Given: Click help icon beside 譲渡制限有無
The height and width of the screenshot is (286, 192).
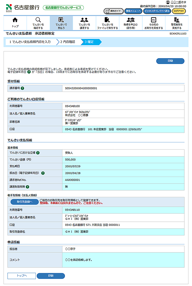Looking at the screenshot, I should pyautogui.click(x=28, y=187).
